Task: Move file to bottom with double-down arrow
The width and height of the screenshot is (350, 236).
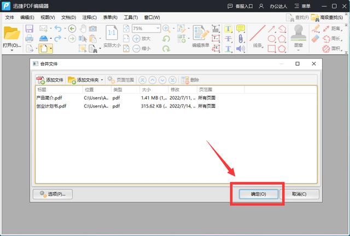Action: (x=172, y=80)
